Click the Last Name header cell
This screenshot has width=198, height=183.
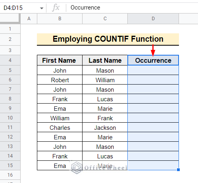tap(105, 60)
